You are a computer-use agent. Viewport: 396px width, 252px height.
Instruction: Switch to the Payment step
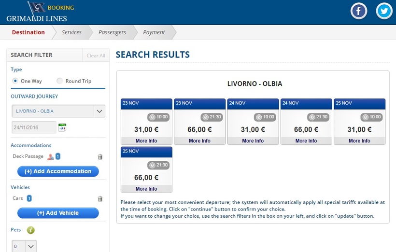point(154,32)
